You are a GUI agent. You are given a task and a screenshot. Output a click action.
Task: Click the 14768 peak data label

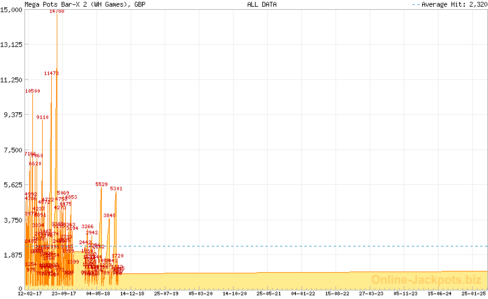click(x=57, y=11)
